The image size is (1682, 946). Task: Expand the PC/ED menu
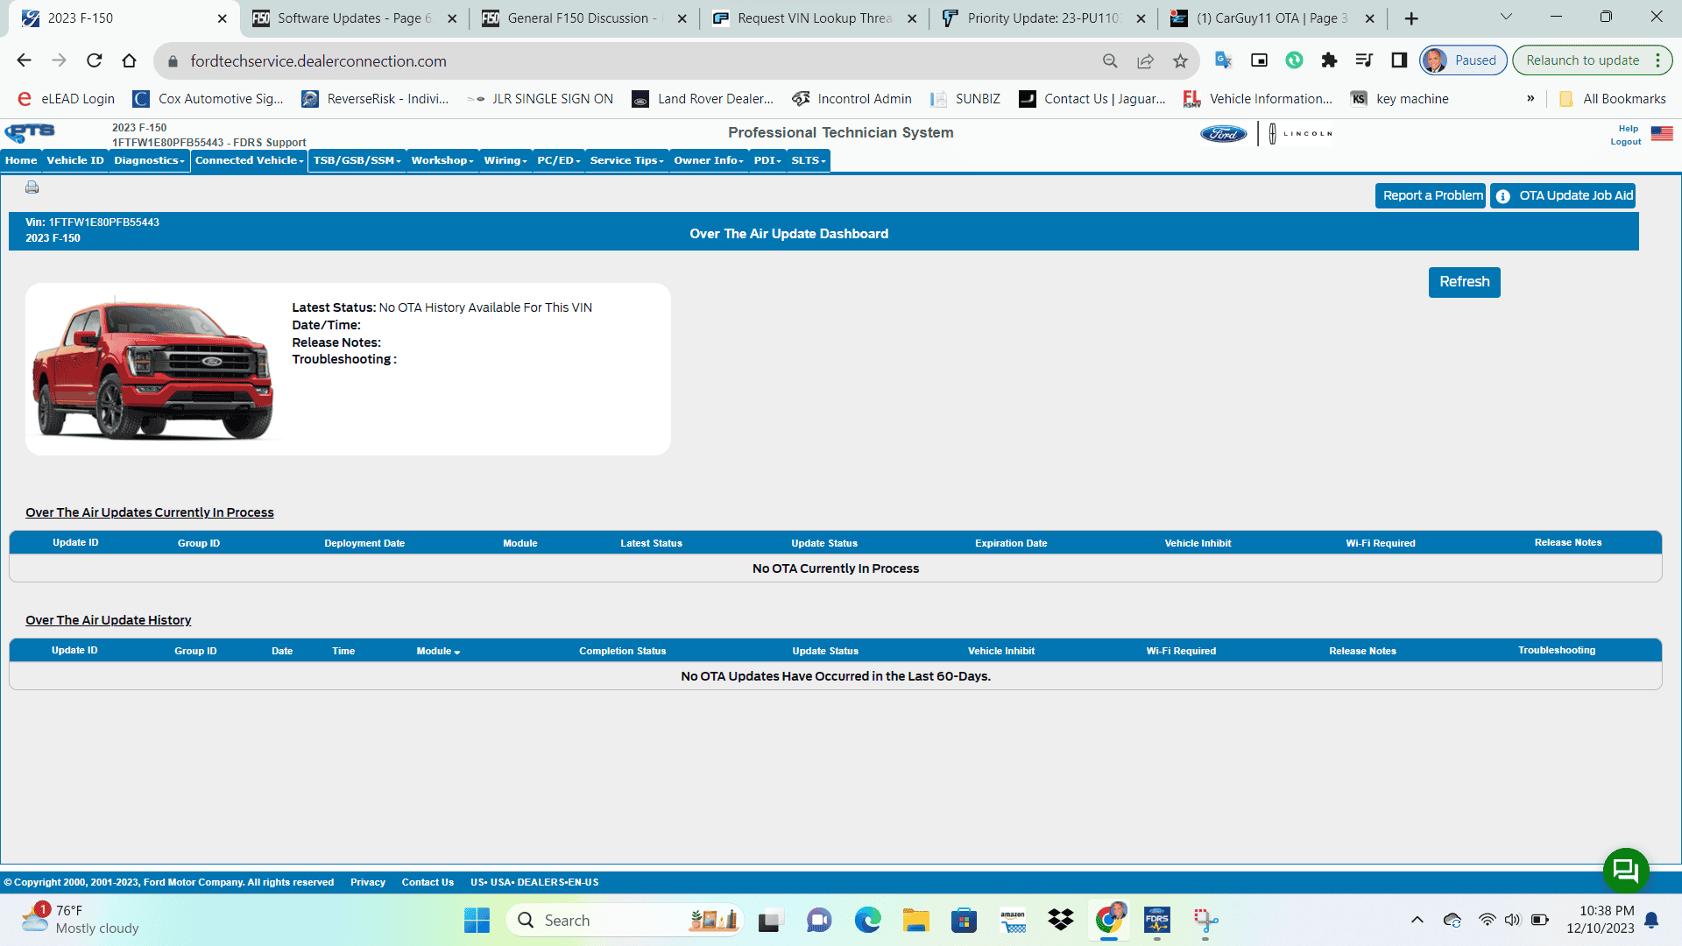coord(559,160)
